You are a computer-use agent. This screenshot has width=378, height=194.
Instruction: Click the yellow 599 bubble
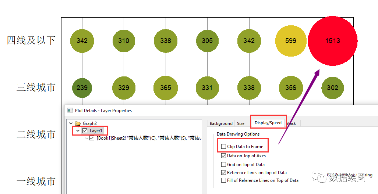(290, 41)
